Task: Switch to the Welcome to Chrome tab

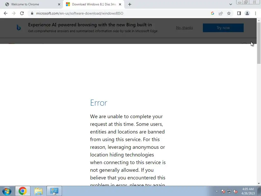Action: coord(32,4)
